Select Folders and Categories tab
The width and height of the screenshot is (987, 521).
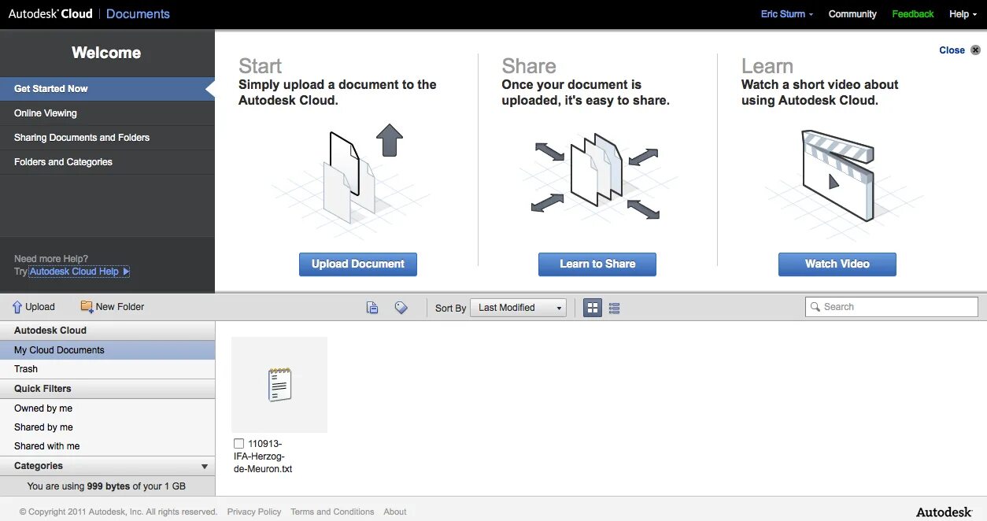pos(107,162)
